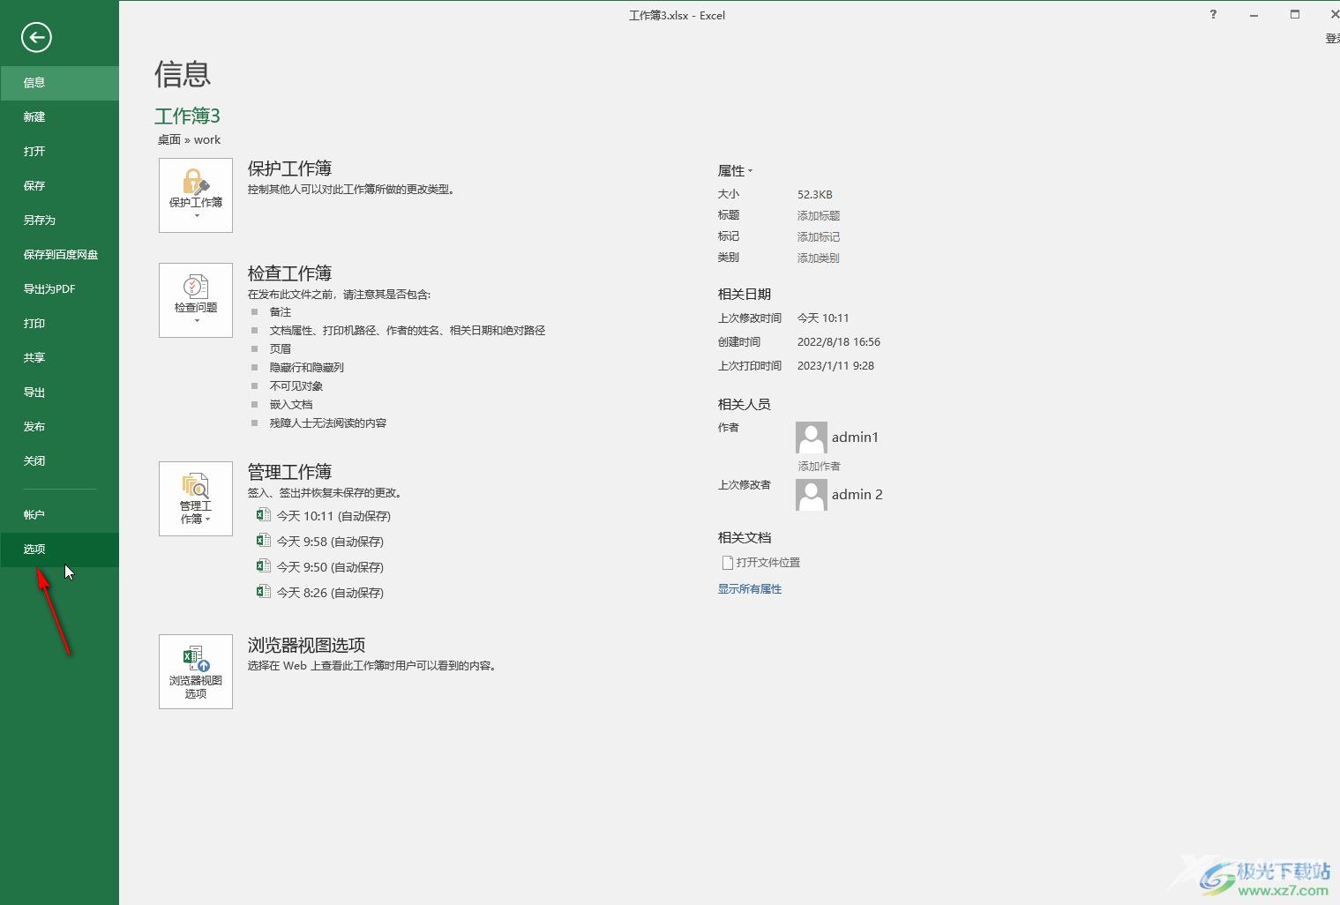Click the 页眉 list item
This screenshot has height=905, width=1340.
(x=281, y=349)
